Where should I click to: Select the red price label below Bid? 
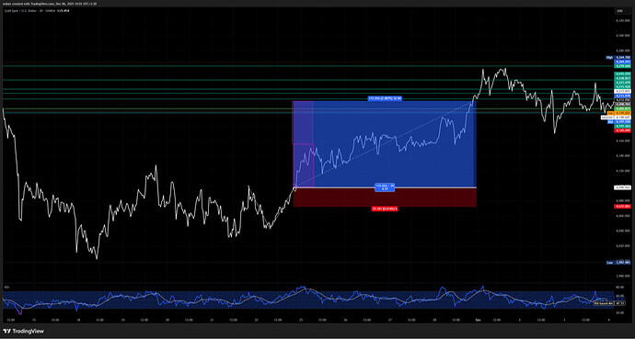coord(622,130)
